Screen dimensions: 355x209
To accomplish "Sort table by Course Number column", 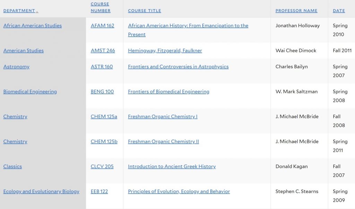I will point(101,7).
